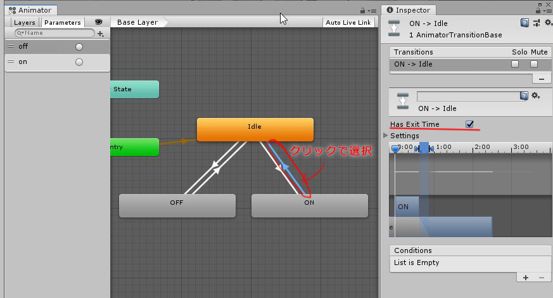Uncheck Has Exit Time checkbox
553x298 pixels.
click(470, 124)
